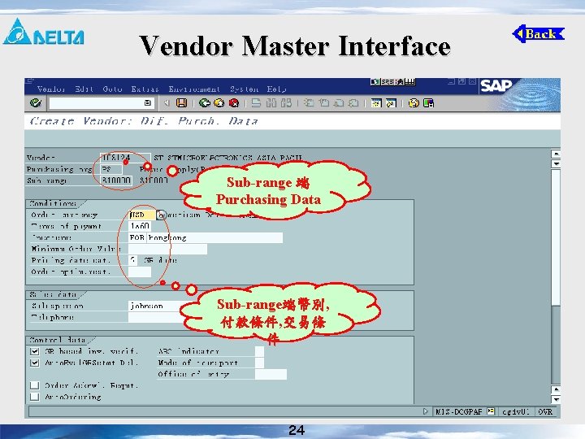The width and height of the screenshot is (585, 439).
Task: Click the Pricing date cat. field
Action: pyautogui.click(x=132, y=260)
